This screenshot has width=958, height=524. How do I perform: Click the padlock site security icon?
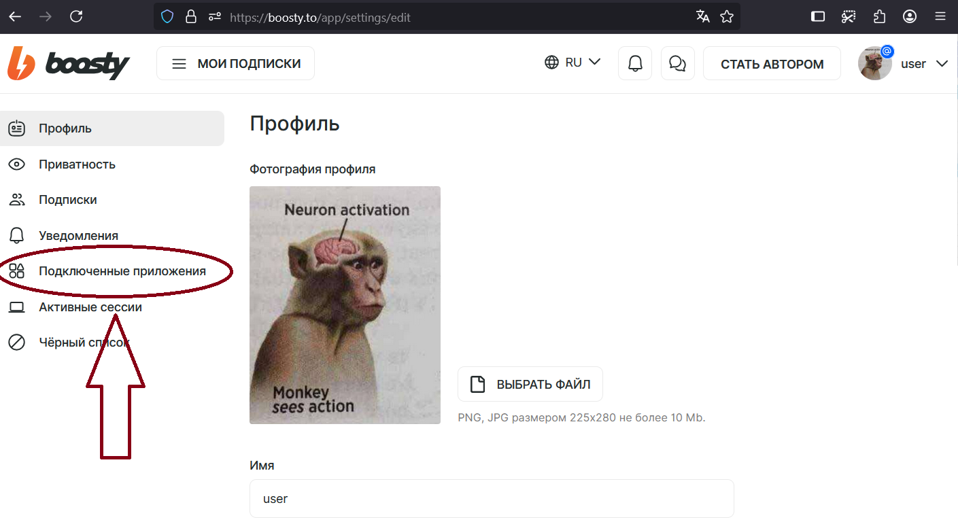(x=191, y=17)
